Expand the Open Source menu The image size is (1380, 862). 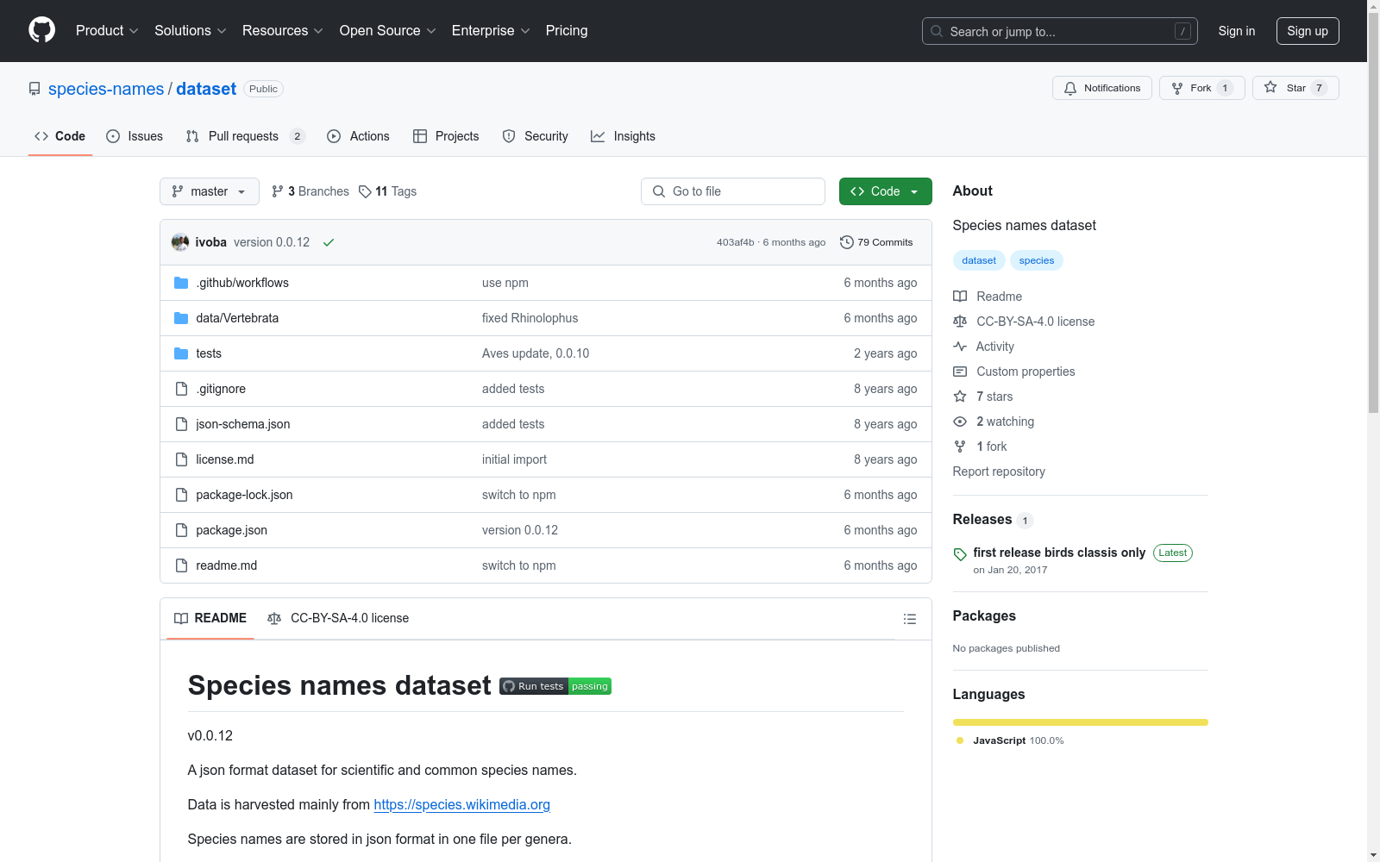tap(388, 31)
